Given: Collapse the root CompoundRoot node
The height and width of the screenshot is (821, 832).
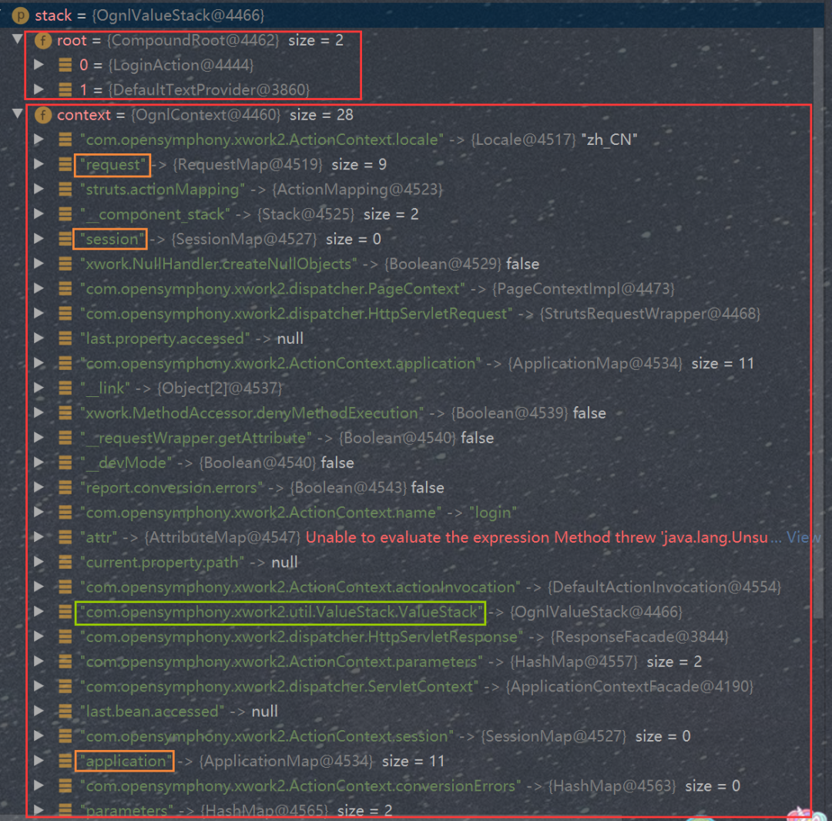Looking at the screenshot, I should (17, 39).
